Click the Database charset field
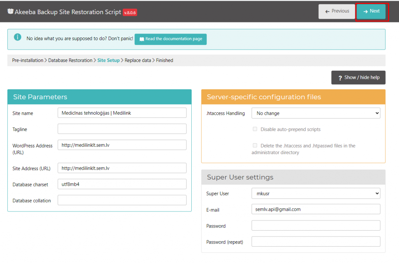 point(122,184)
